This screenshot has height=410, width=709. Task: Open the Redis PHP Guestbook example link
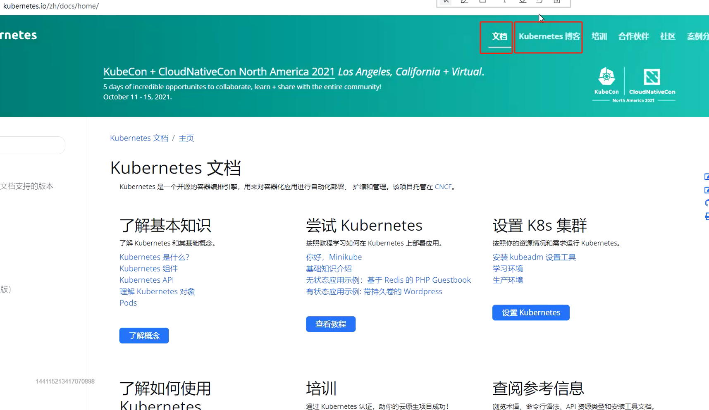(388, 280)
